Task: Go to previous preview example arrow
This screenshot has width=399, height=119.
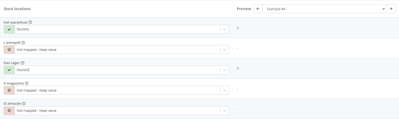Action: (x=258, y=9)
